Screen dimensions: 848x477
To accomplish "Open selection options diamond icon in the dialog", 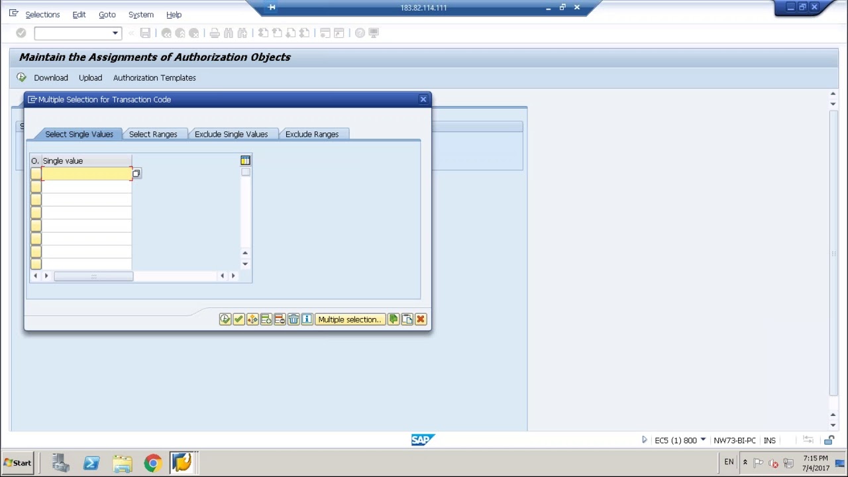I will (x=252, y=319).
